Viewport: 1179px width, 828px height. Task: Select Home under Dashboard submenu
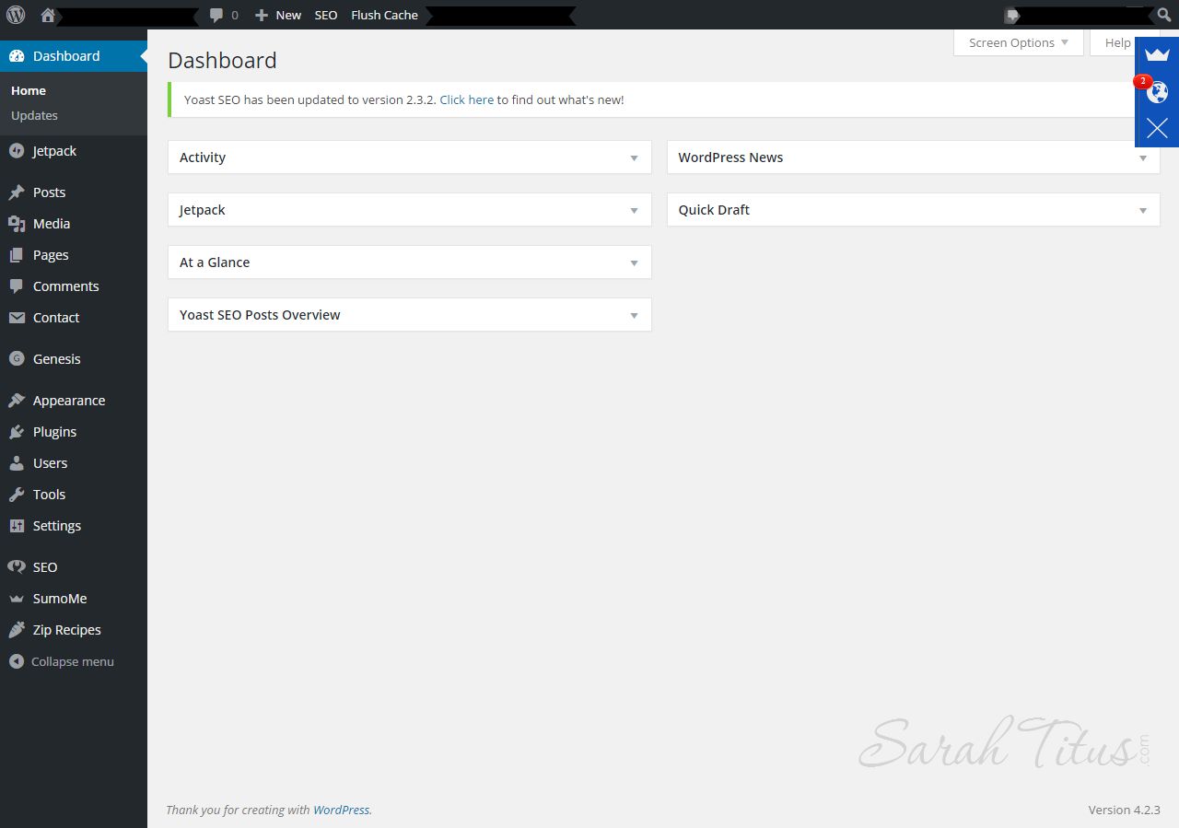click(29, 90)
